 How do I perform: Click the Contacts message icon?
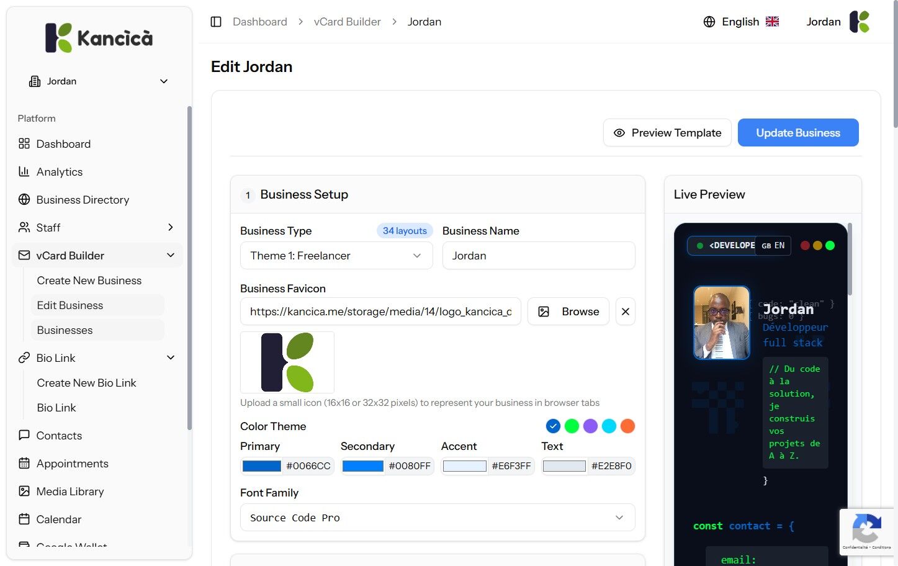(24, 436)
